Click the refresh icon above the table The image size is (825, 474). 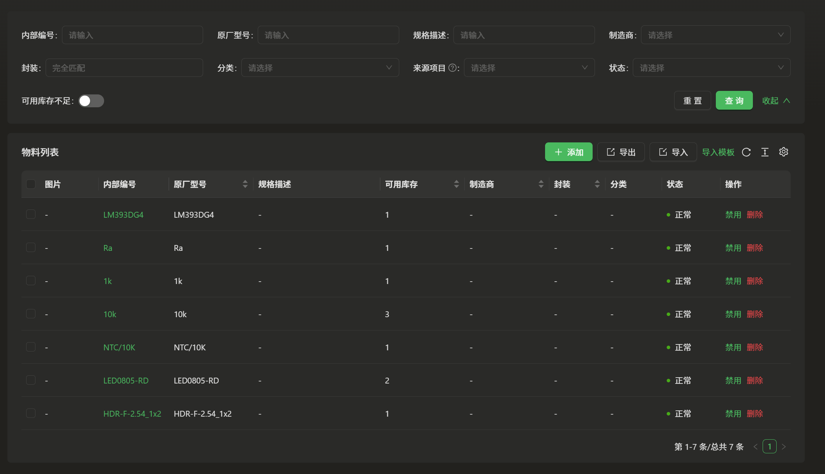[746, 152]
